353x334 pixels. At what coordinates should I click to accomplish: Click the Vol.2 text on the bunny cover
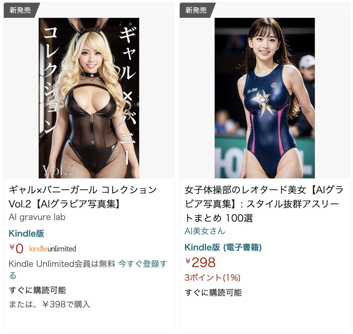coord(59,171)
